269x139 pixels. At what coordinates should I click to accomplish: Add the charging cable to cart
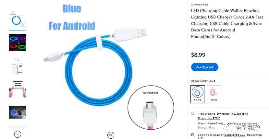(x=205, y=67)
